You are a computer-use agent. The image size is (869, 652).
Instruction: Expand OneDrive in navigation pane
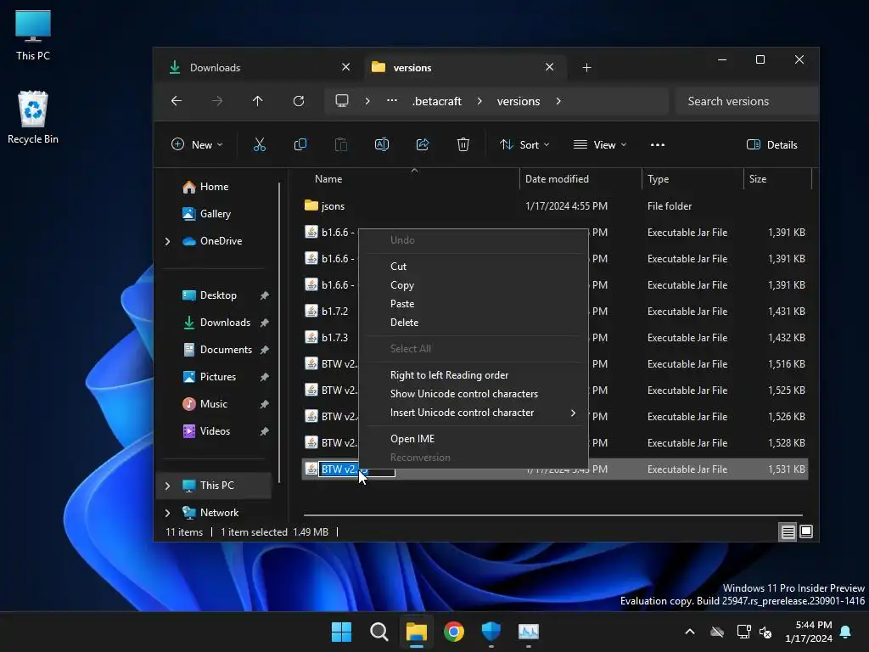click(167, 241)
